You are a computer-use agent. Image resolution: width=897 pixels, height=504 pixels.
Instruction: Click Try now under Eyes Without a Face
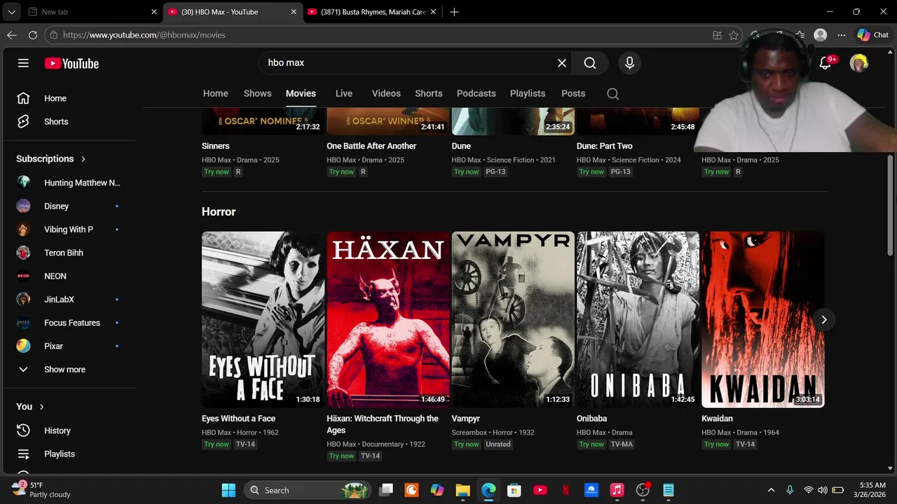tap(217, 444)
